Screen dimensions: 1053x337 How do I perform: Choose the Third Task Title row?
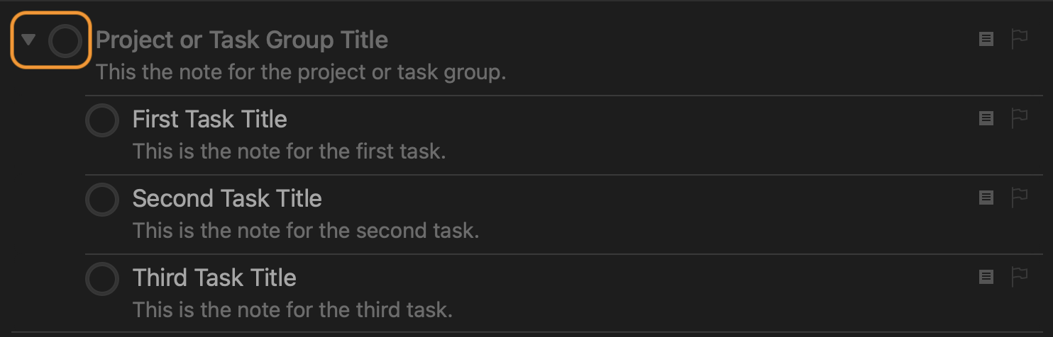[x=214, y=278]
